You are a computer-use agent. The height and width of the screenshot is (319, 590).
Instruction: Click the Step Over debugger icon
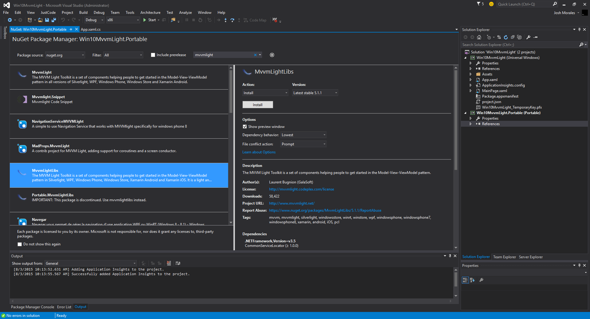click(232, 20)
